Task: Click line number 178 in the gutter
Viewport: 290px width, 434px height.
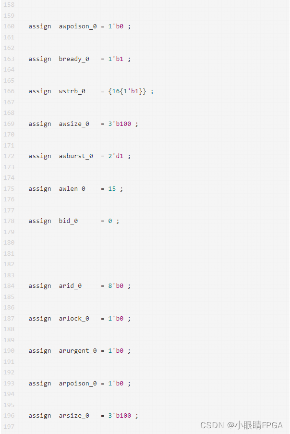Action: click(9, 221)
